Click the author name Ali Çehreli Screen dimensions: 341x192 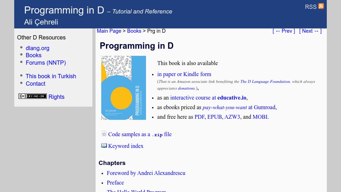(x=41, y=22)
